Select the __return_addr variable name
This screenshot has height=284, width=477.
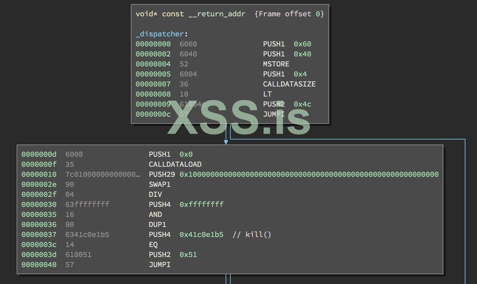click(x=217, y=14)
